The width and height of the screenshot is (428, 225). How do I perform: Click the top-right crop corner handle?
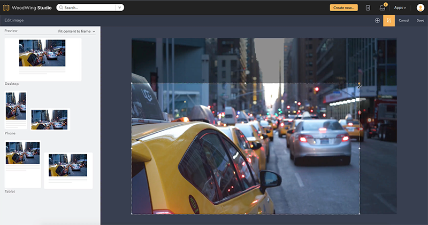point(359,83)
